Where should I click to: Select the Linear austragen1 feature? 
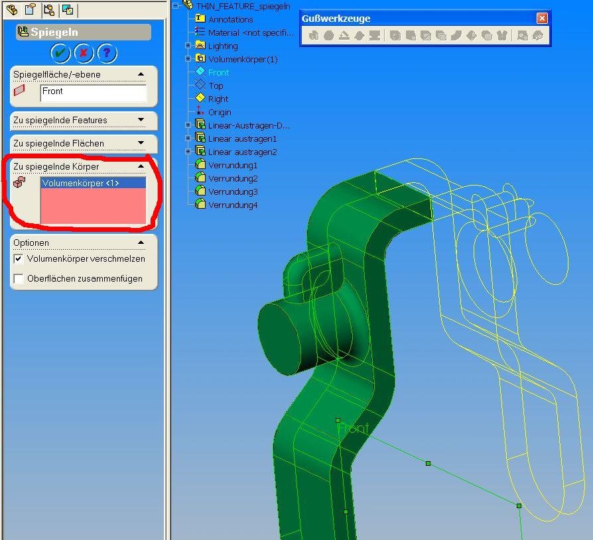pyautogui.click(x=242, y=139)
